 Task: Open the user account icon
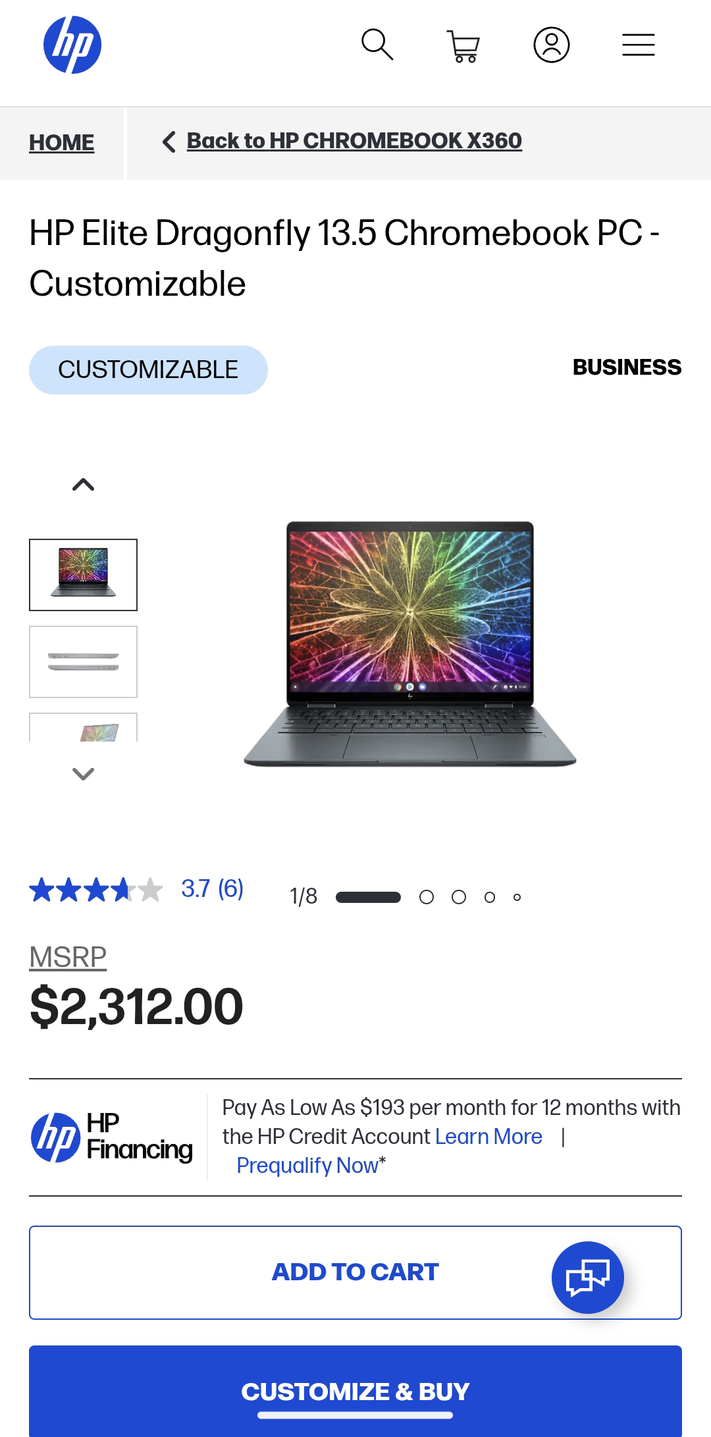552,45
